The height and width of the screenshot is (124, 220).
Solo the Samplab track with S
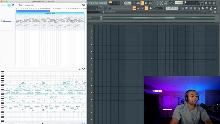tap(2, 21)
